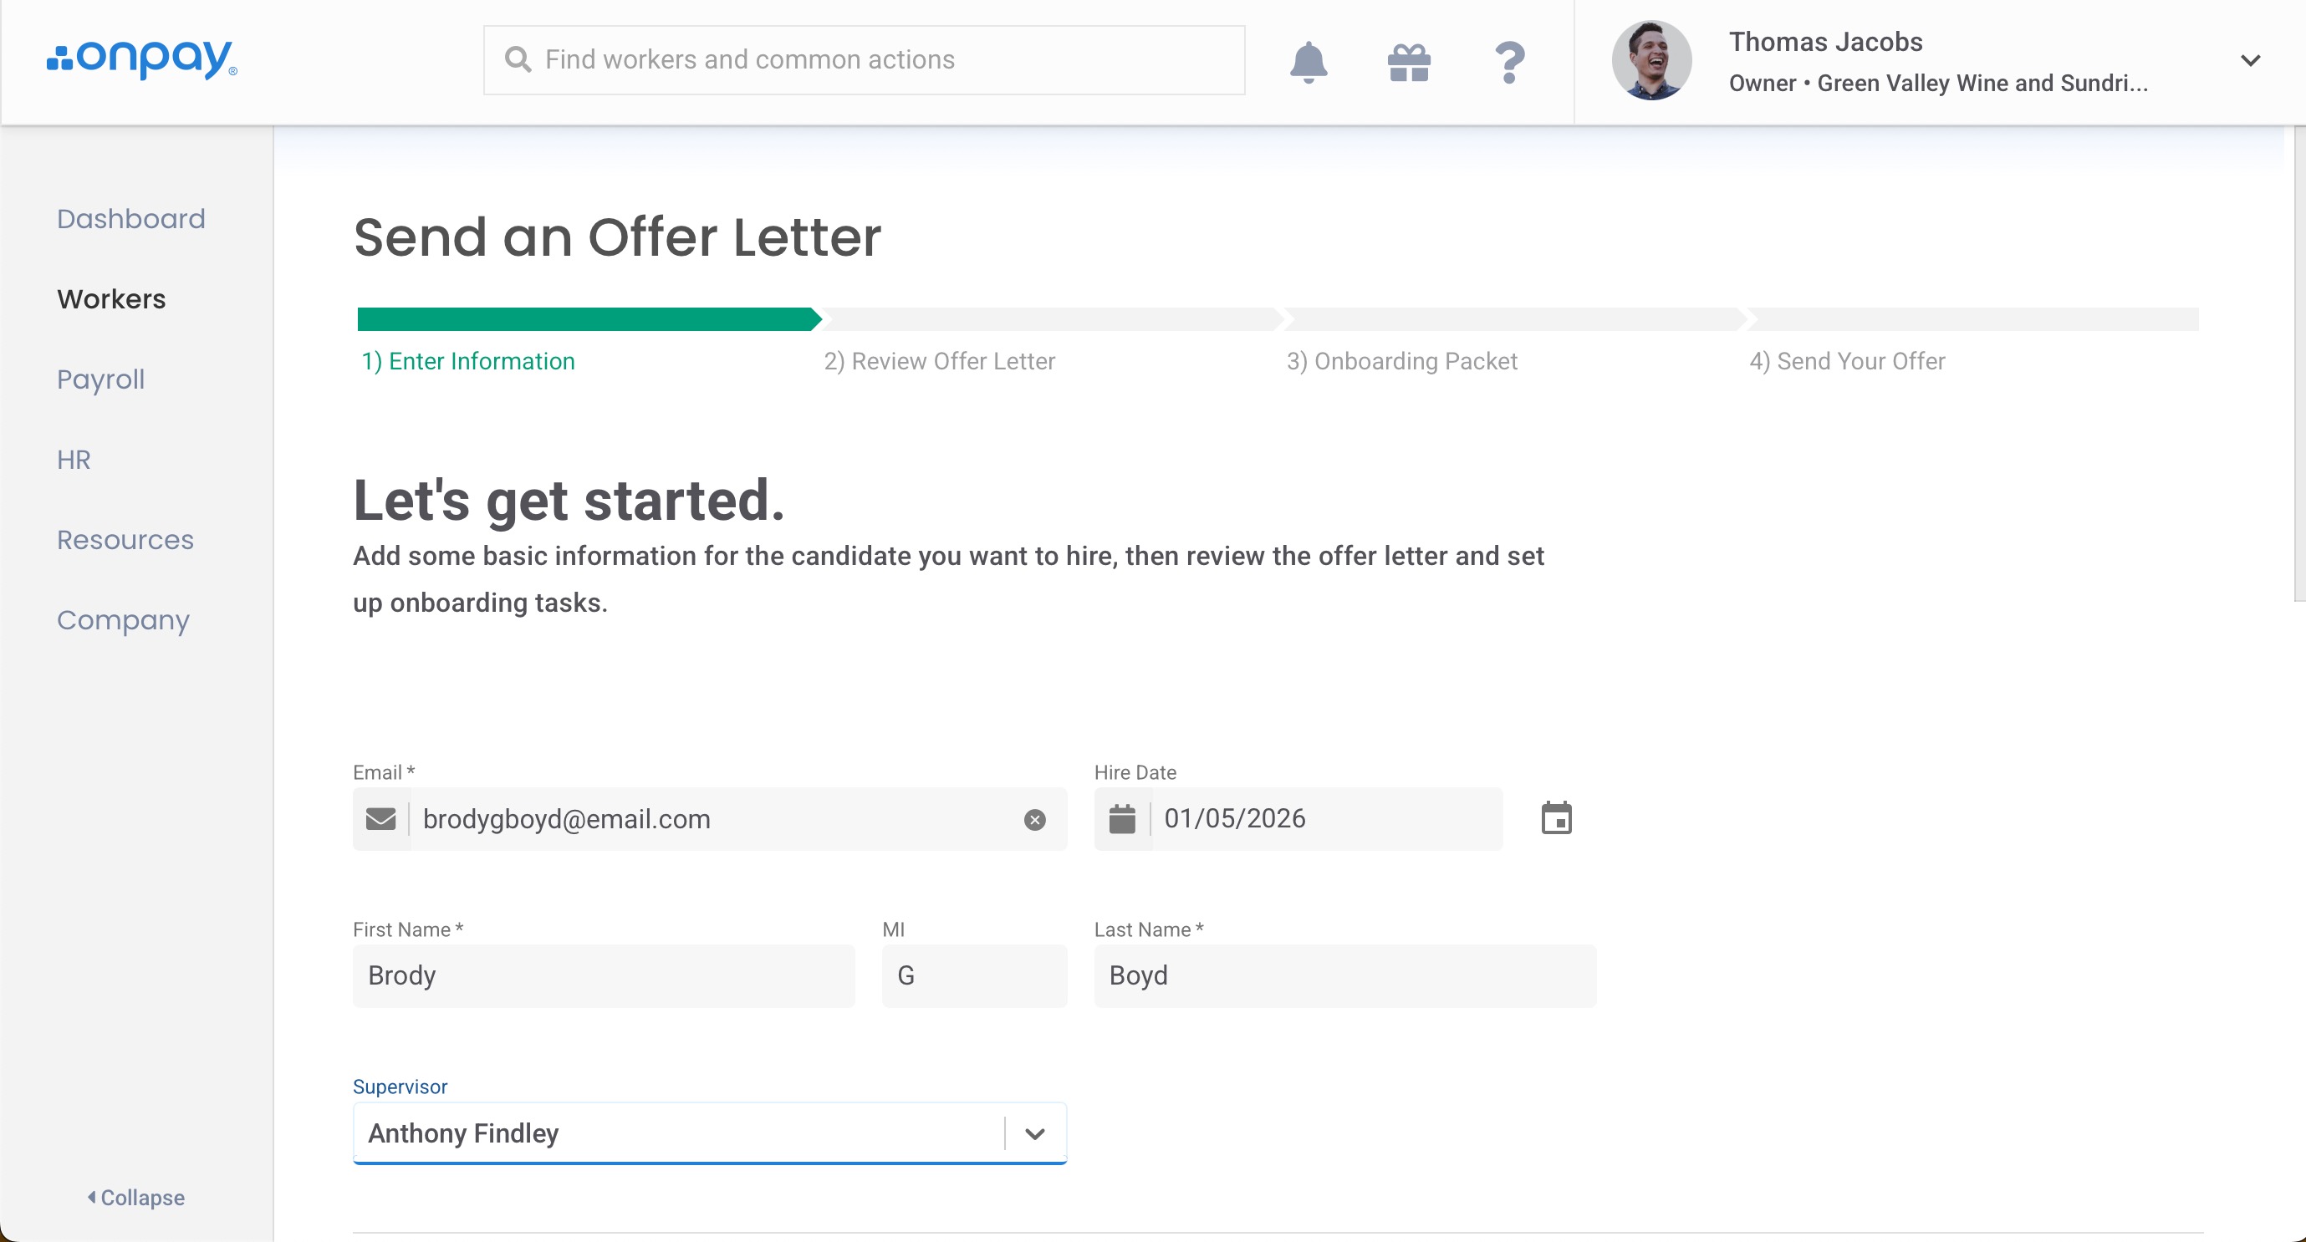Screen dimensions: 2306x1242
Task: Open the gift rewards icon
Action: [x=1409, y=62]
